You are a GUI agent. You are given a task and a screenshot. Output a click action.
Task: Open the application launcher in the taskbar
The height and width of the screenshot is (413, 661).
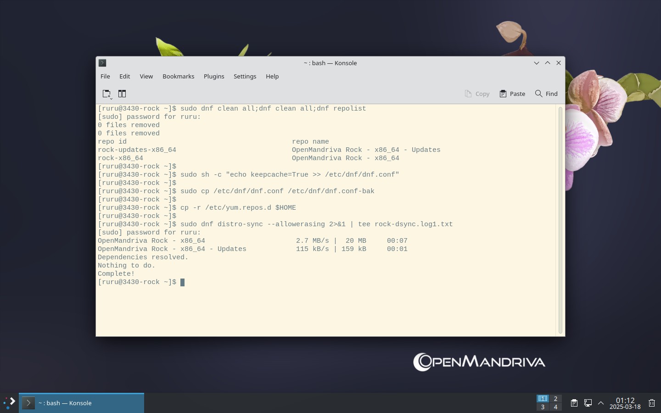point(9,403)
